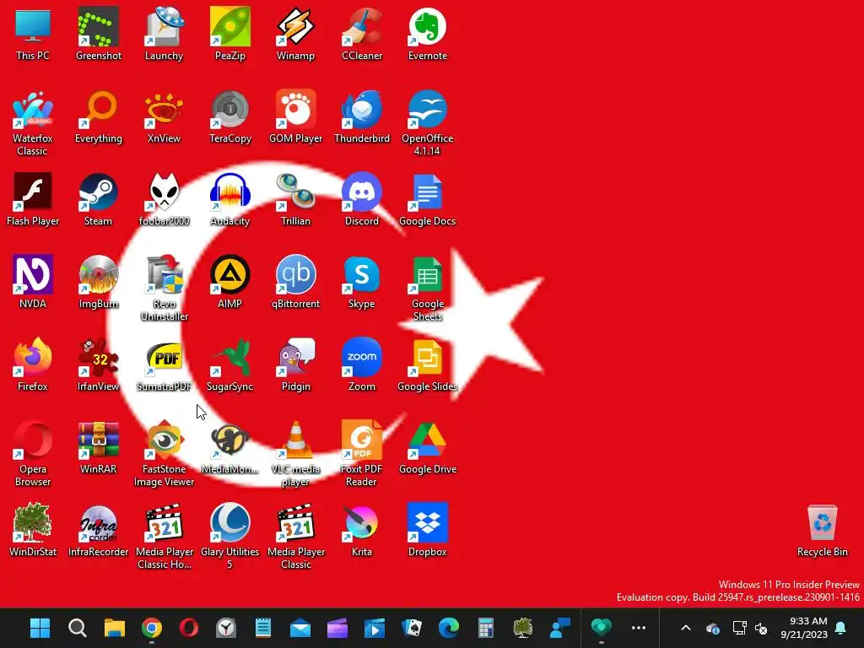Select the Thunderbird mail shortcut

362,116
